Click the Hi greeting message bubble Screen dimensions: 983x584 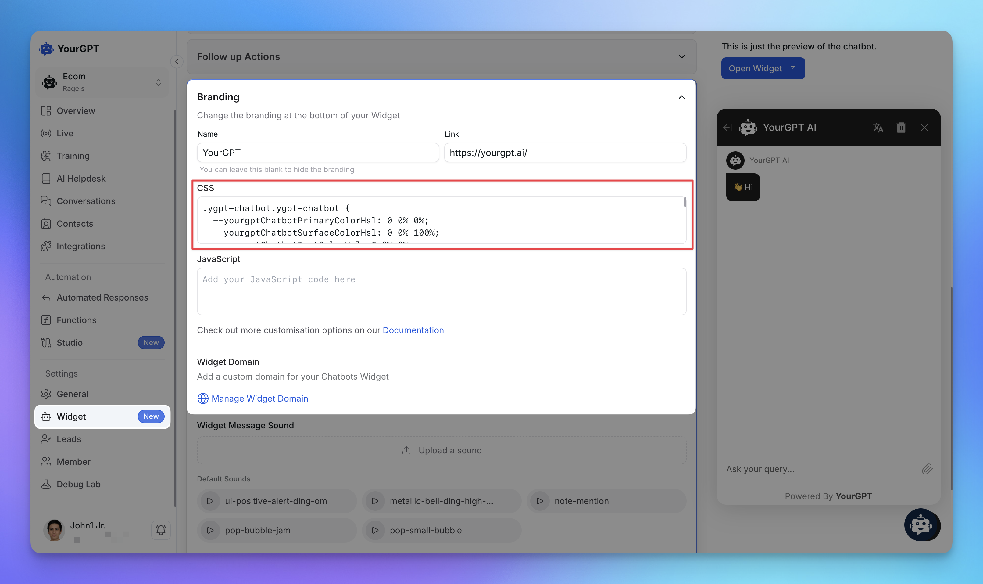coord(743,187)
